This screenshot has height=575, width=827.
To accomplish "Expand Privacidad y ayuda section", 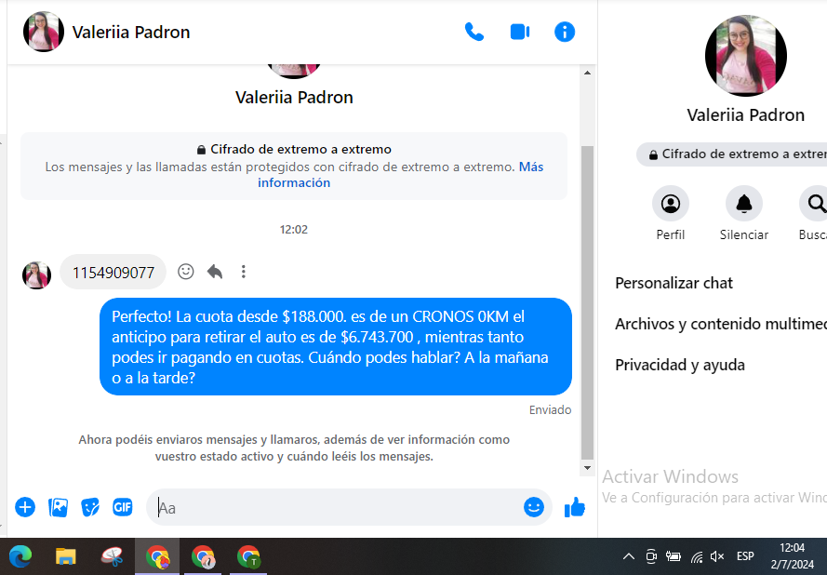I will 680,365.
